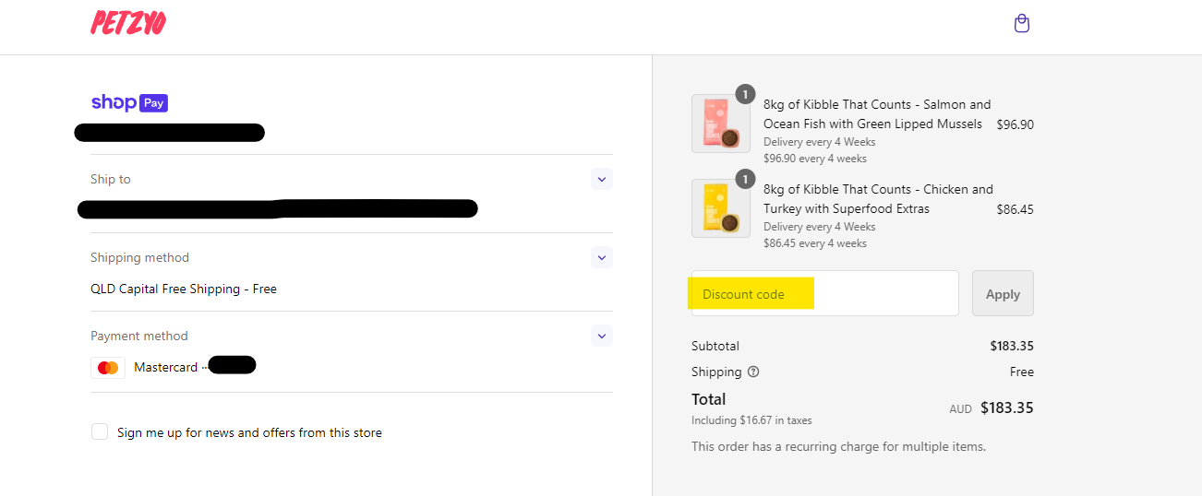Click the shipping info question mark icon
Screen dimensions: 1202x496
[753, 372]
